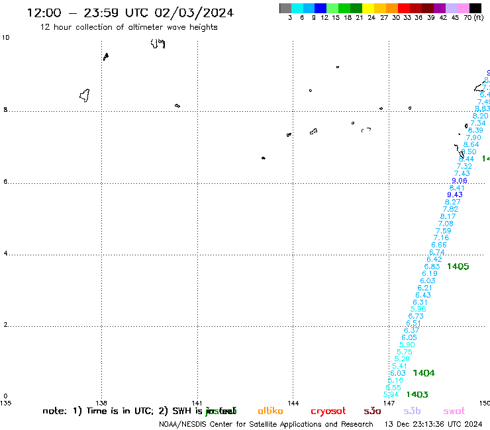Pick the black swatch at the legend end

(x=475, y=8)
